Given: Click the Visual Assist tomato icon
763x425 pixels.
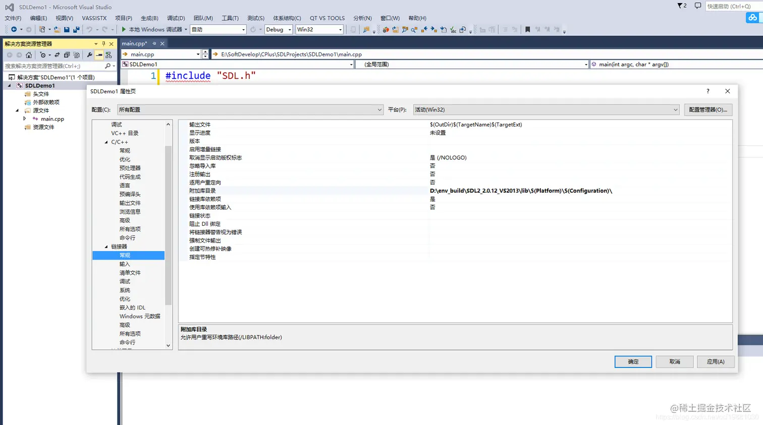Looking at the screenshot, I should tap(386, 30).
